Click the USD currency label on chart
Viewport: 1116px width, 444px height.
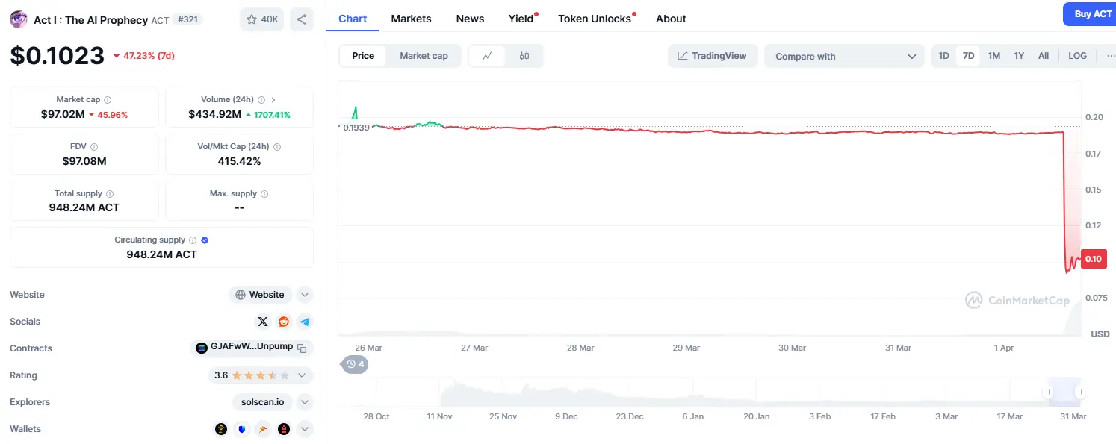coord(1100,334)
